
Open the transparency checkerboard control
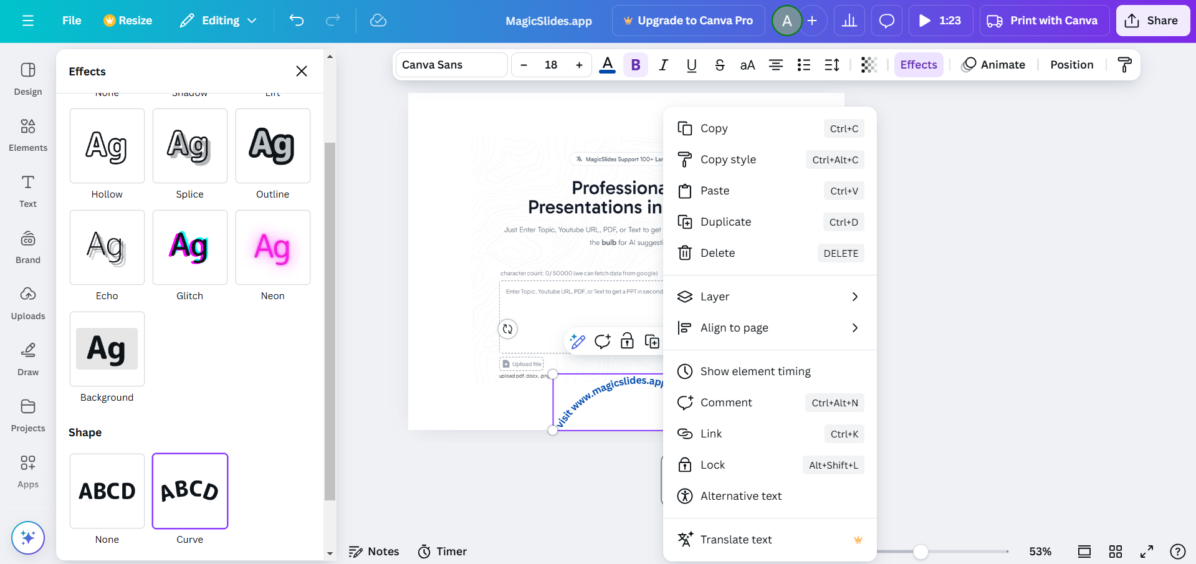869,65
